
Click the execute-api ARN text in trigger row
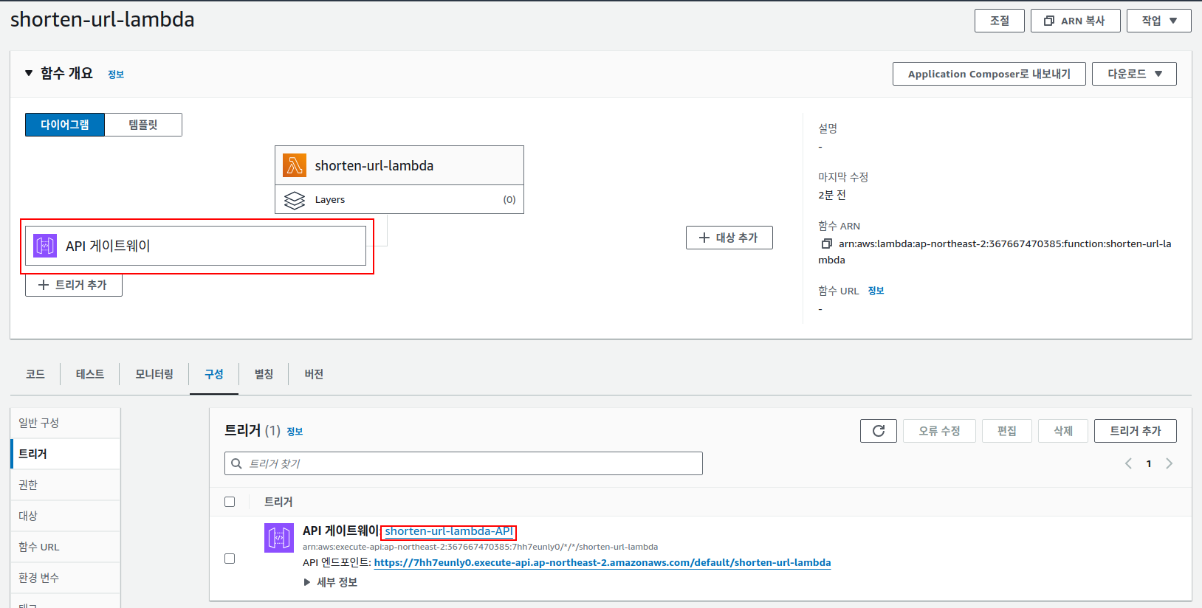click(x=480, y=547)
